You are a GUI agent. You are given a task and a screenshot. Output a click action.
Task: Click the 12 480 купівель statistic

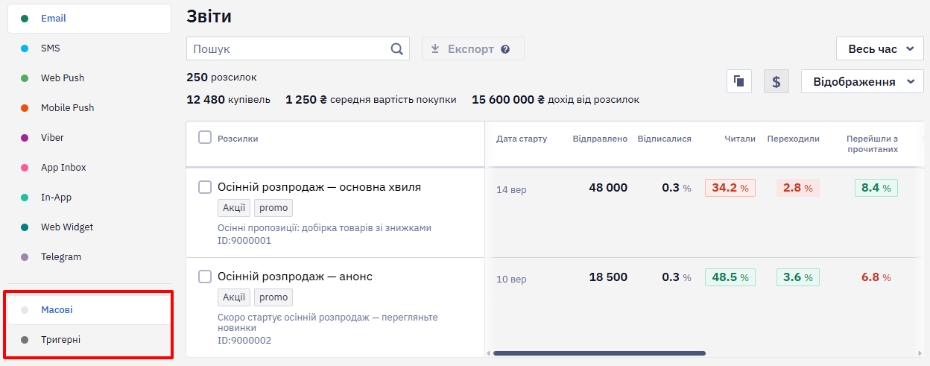pyautogui.click(x=228, y=99)
